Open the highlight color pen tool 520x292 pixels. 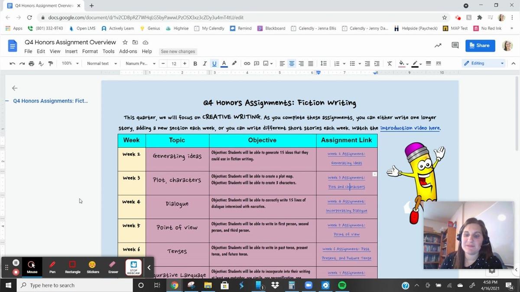(x=234, y=63)
